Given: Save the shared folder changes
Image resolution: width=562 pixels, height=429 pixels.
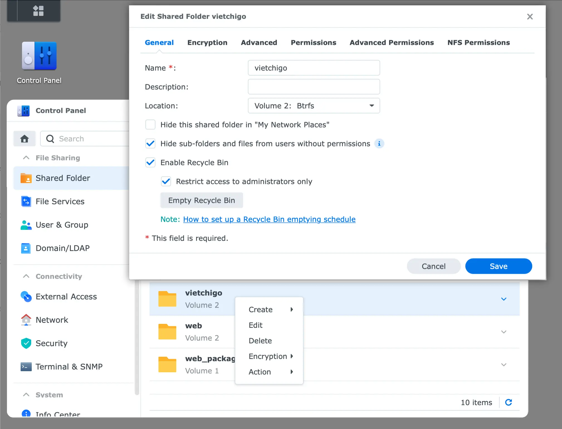Looking at the screenshot, I should click(x=499, y=266).
